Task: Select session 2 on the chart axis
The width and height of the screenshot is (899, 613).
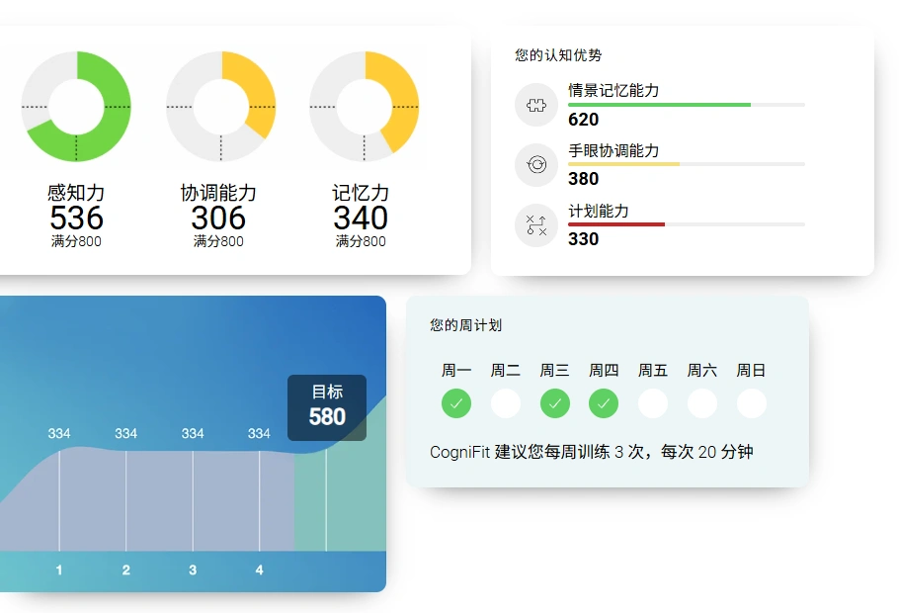Action: [126, 569]
